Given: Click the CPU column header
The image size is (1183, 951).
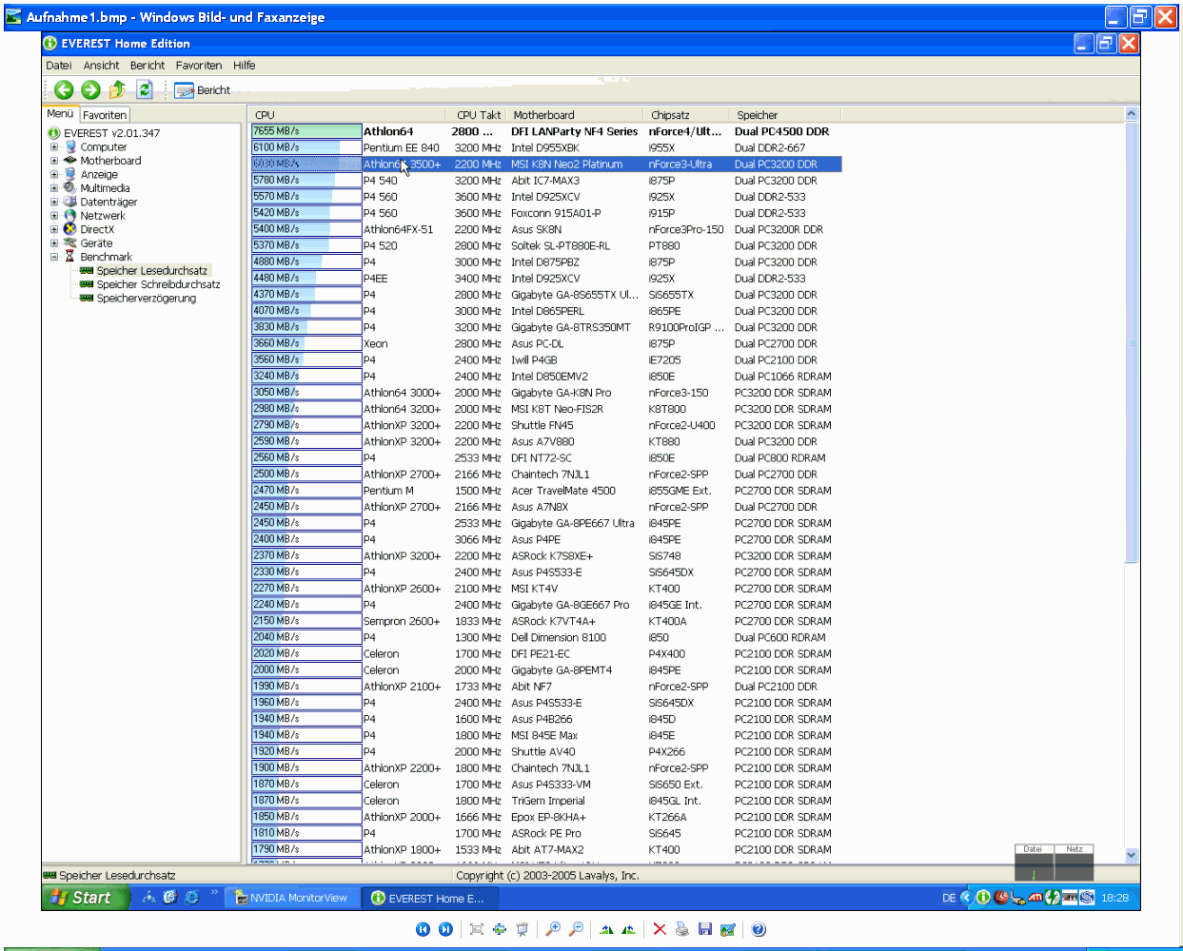Looking at the screenshot, I should (348, 115).
